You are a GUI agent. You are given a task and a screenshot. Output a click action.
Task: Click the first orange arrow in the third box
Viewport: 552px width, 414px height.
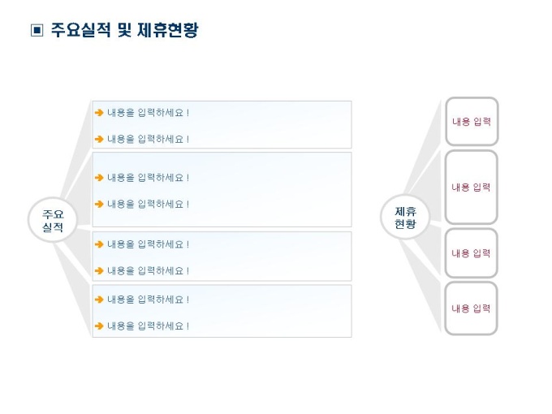coord(99,244)
